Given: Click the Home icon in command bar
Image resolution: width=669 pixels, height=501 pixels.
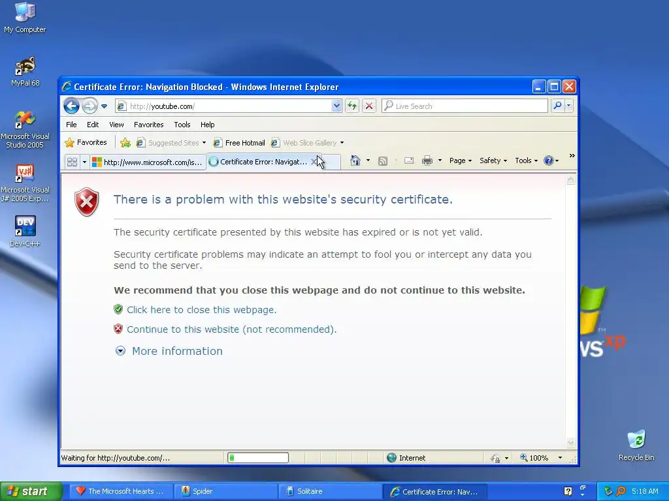Looking at the screenshot, I should click(355, 160).
